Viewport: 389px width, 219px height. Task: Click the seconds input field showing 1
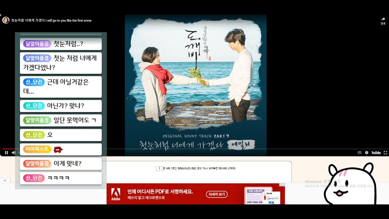[x=159, y=169]
